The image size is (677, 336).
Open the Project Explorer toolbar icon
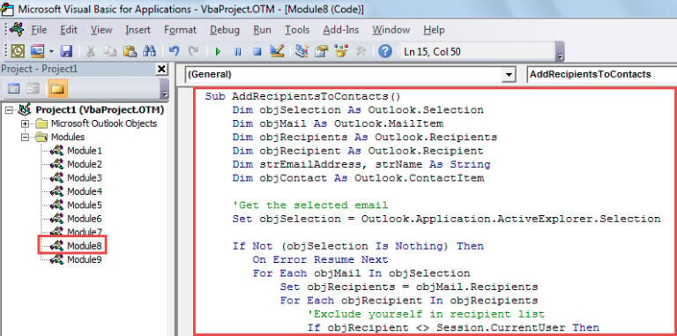(x=301, y=51)
